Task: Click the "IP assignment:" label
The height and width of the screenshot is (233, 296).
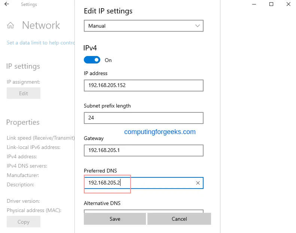Action: point(24,82)
